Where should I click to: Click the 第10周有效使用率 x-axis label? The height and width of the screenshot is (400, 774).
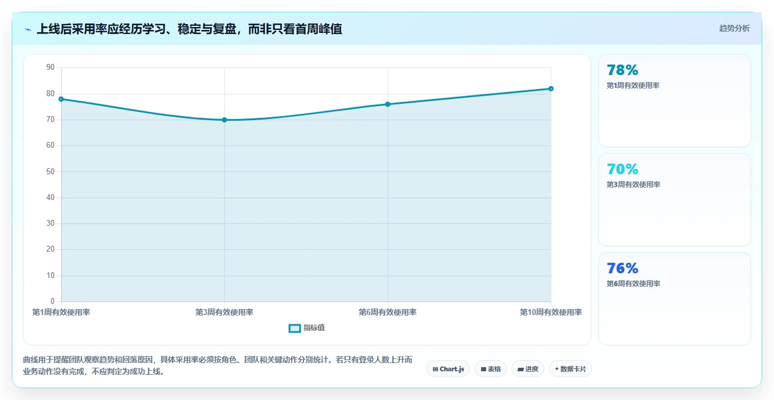coord(551,313)
